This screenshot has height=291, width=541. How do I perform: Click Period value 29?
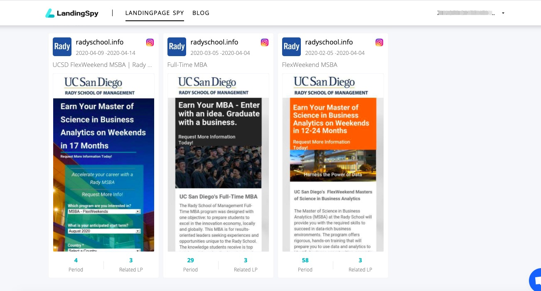tap(191, 261)
